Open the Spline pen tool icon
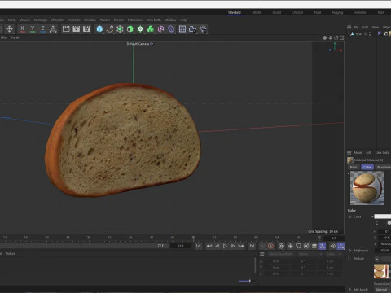Image resolution: width=391 pixels, height=293 pixels. (x=110, y=29)
